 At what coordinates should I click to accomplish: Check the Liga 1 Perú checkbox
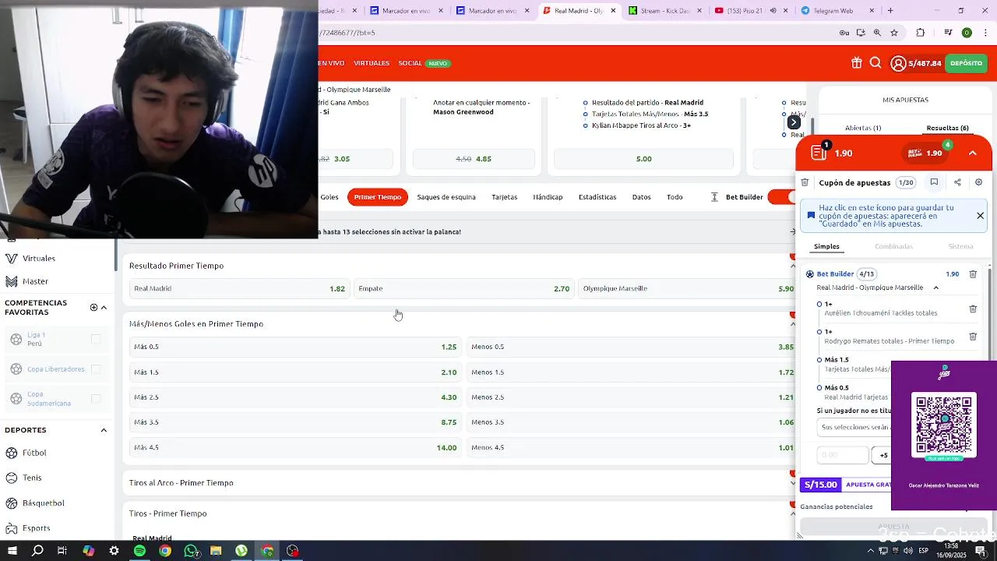(x=96, y=339)
